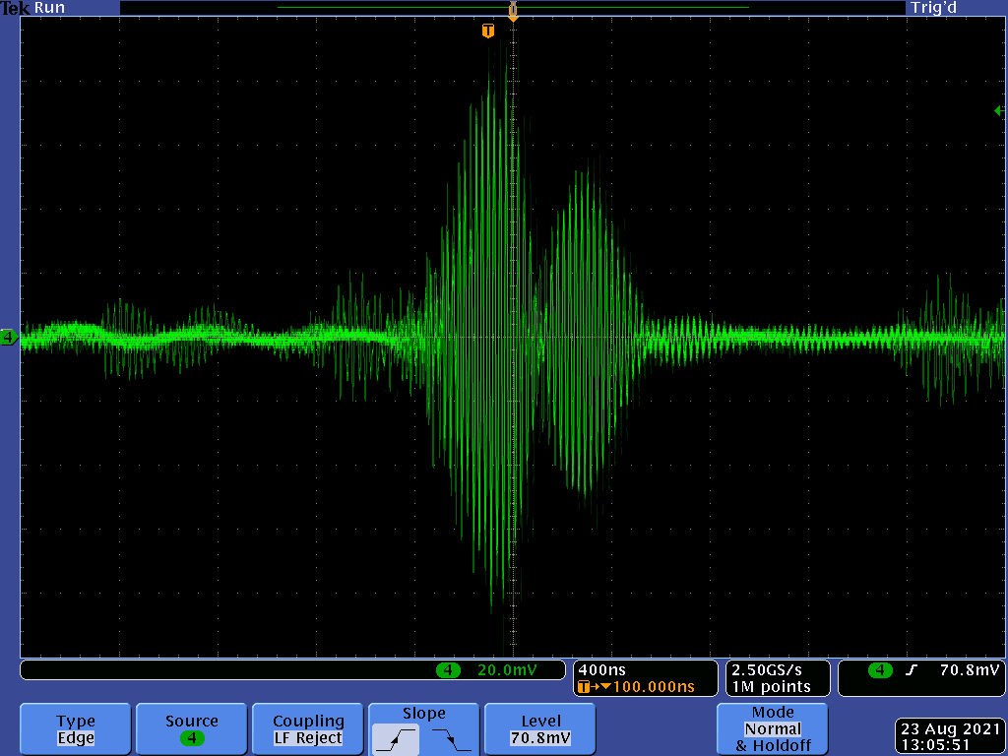Click the orange trigger position T marker
Viewport: 1008px width, 756px height.
point(487,31)
